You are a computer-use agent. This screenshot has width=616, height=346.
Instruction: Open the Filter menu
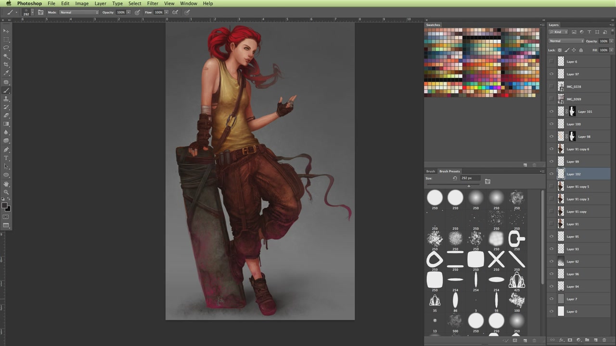click(153, 3)
